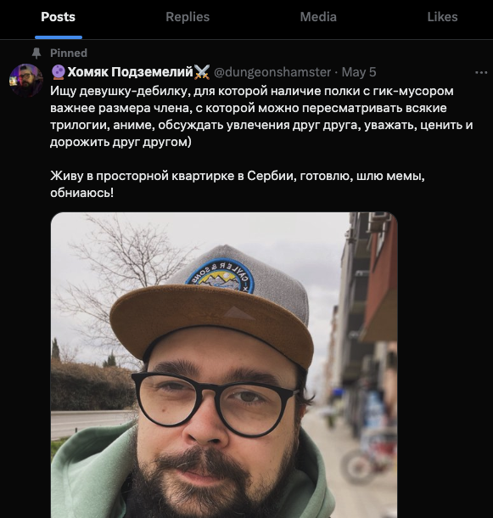Click the paragraph starting with Живу в просторной
The image size is (493, 518).
[238, 184]
